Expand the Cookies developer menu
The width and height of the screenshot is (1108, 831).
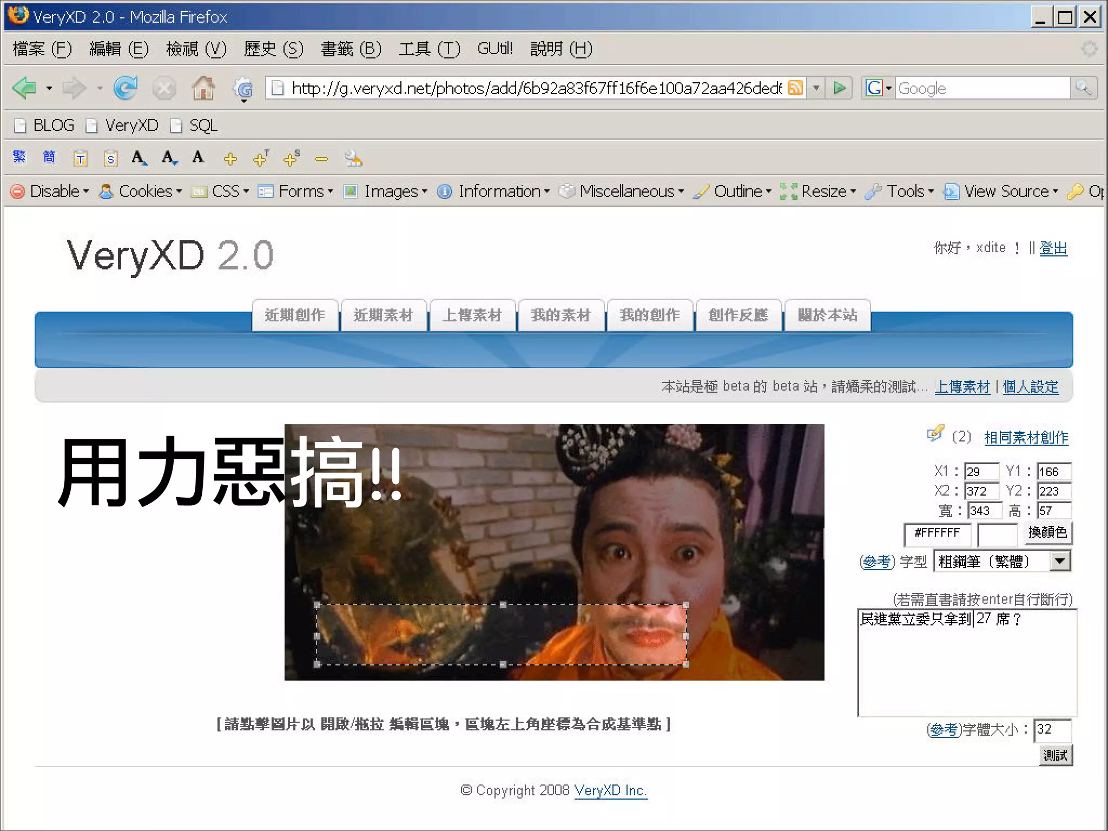click(141, 191)
